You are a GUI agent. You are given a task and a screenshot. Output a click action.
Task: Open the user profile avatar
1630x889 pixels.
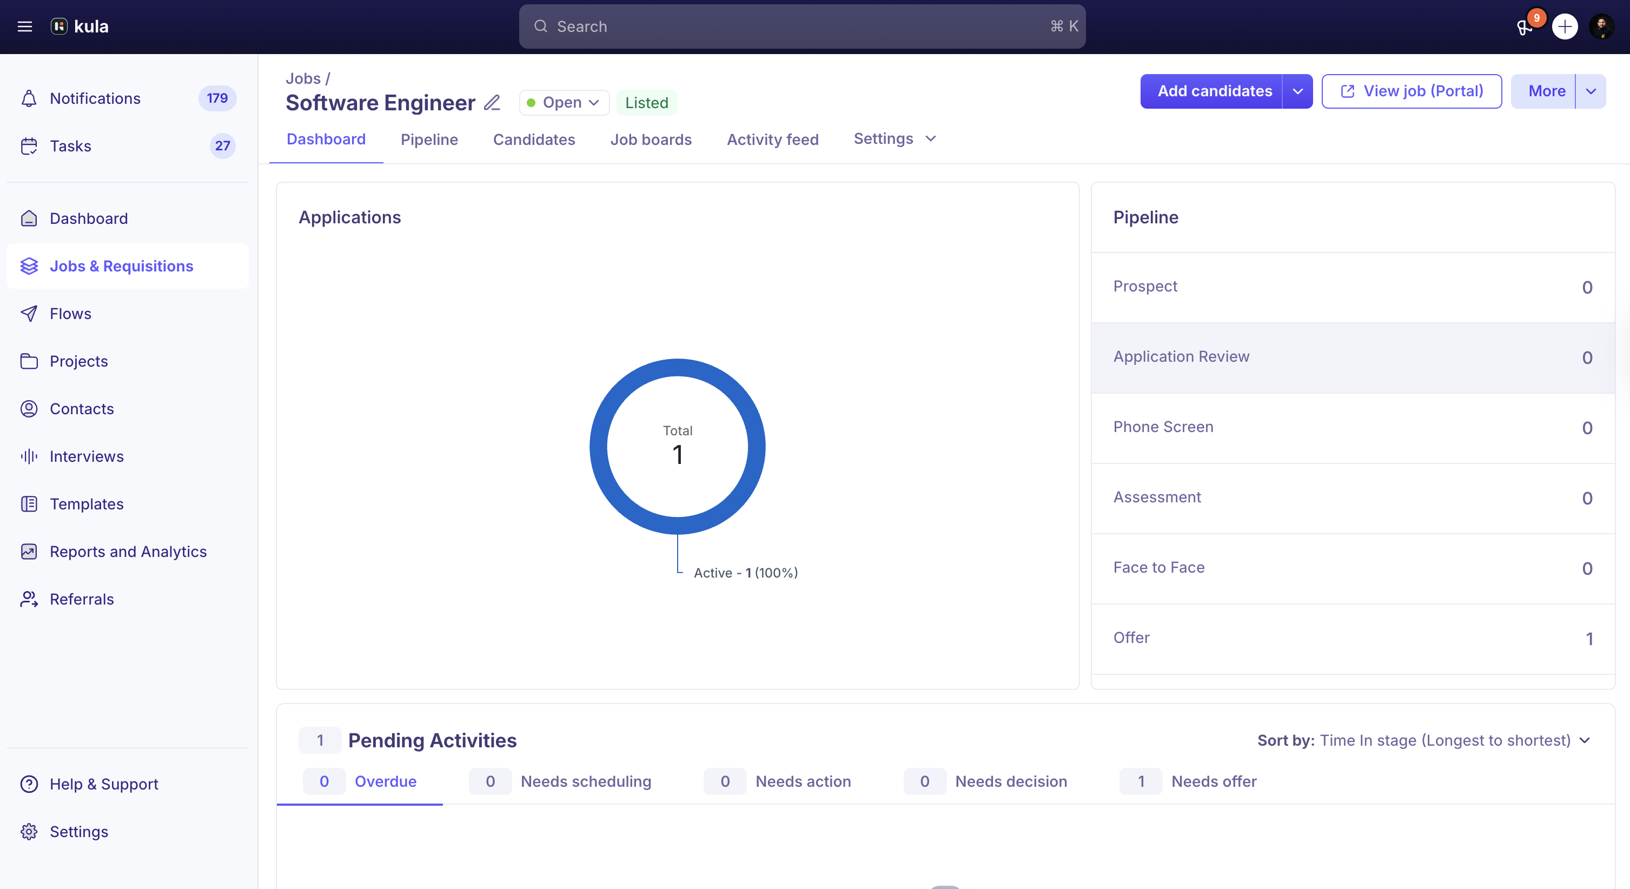[x=1602, y=26]
